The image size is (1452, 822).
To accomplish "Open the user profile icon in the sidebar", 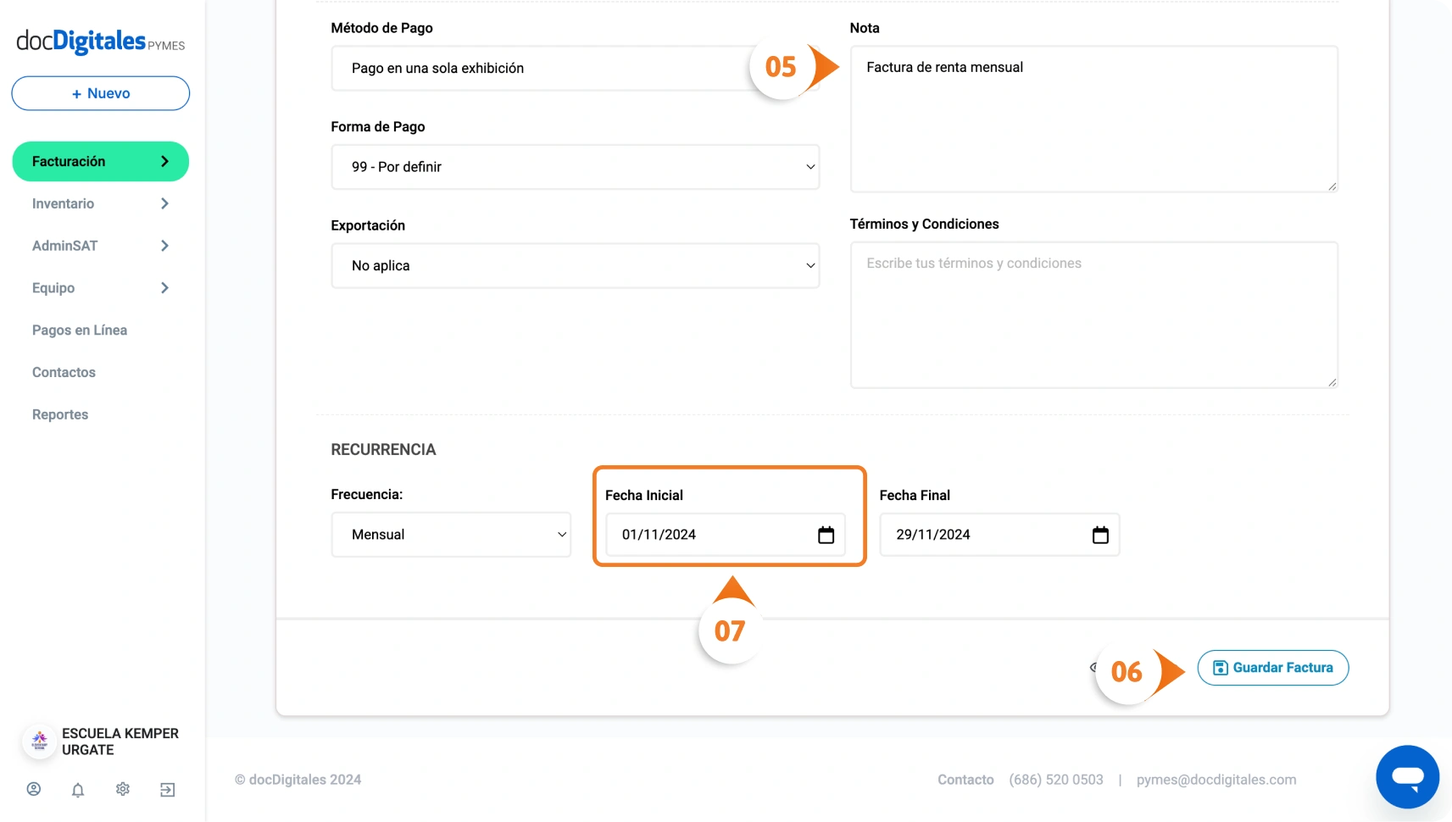I will [x=34, y=789].
